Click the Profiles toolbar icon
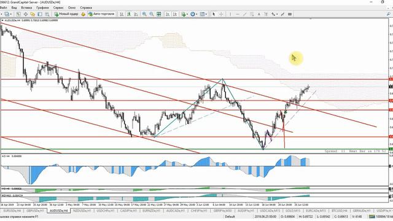 pos(7,14)
